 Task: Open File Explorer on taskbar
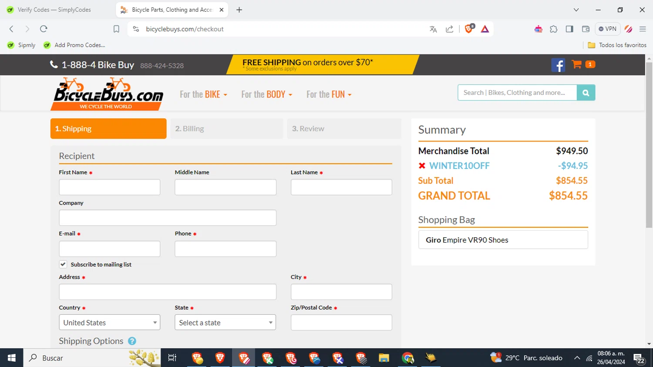(x=384, y=358)
